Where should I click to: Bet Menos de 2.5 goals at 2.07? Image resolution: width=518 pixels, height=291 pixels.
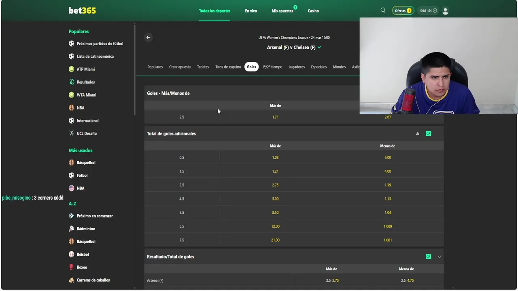pos(388,117)
